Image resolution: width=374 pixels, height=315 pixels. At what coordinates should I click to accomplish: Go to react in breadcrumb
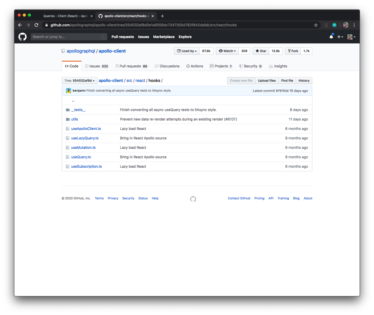(x=140, y=81)
